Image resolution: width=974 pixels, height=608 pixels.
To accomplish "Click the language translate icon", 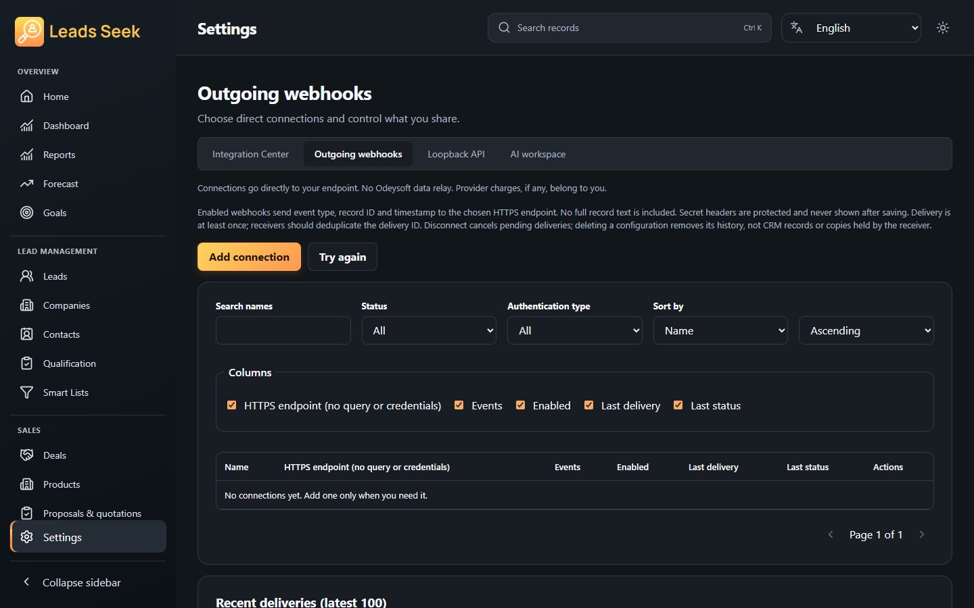I will [797, 28].
